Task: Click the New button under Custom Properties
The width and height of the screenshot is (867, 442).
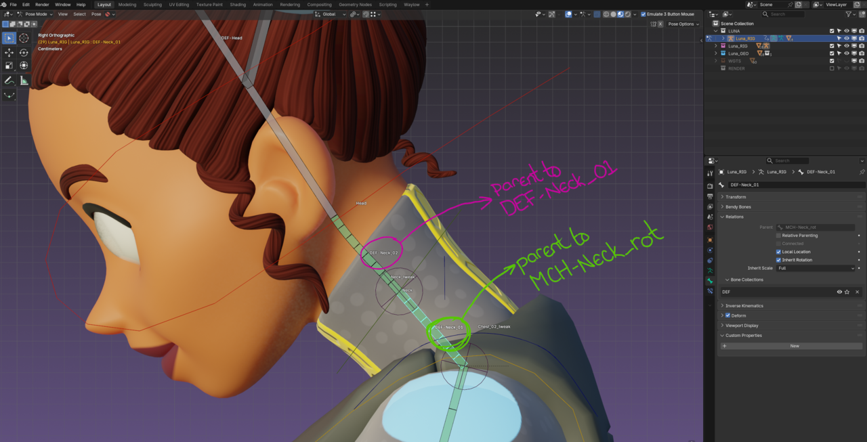Action: (x=793, y=346)
